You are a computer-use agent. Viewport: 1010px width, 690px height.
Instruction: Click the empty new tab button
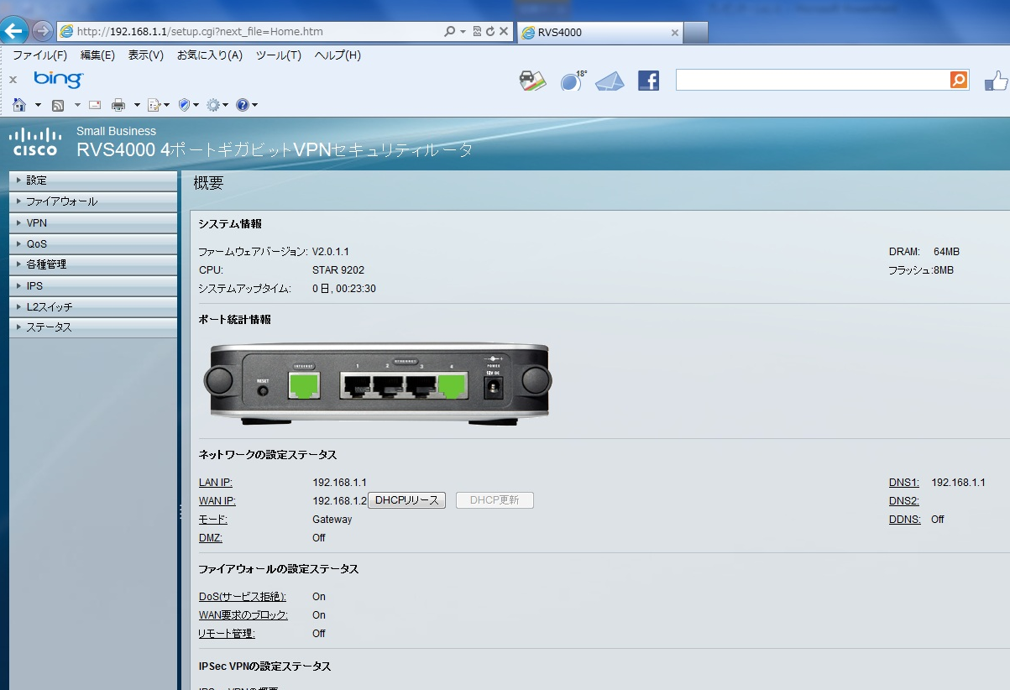click(696, 33)
